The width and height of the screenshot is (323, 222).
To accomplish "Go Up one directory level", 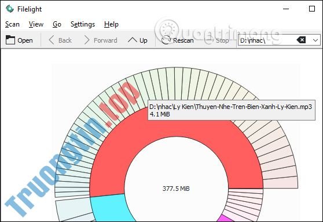I will coord(138,40).
